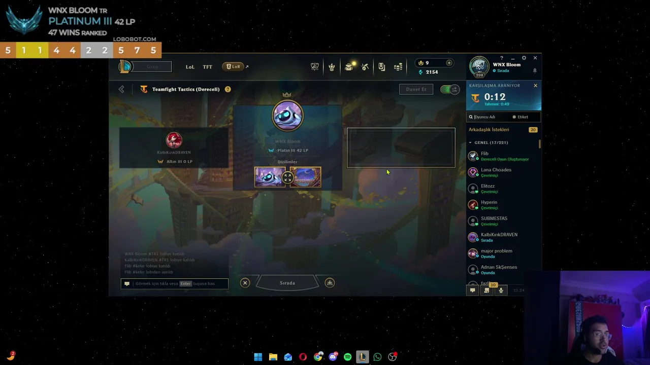This screenshot has width=650, height=365.
Task: Open the LoR launcher button
Action: pos(233,66)
